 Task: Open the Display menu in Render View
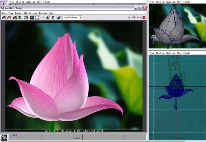click(x=43, y=13)
